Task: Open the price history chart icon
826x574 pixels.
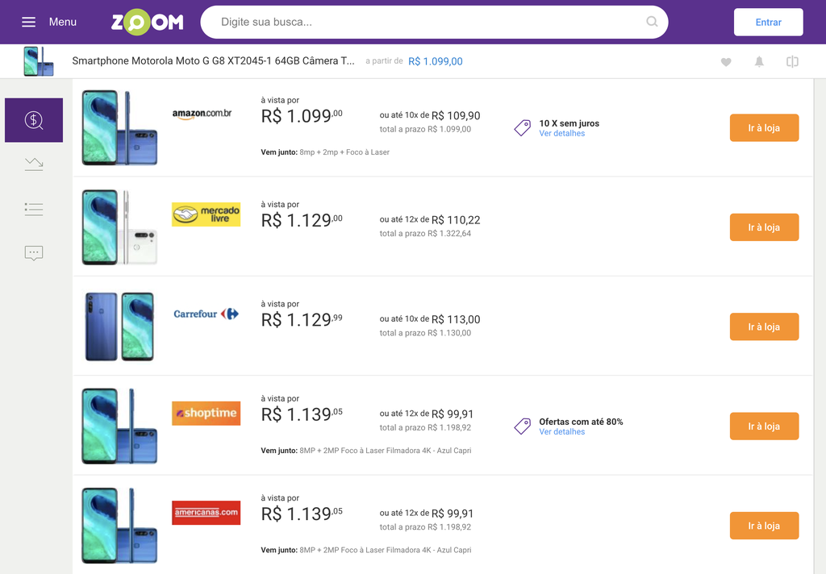Action: point(34,164)
